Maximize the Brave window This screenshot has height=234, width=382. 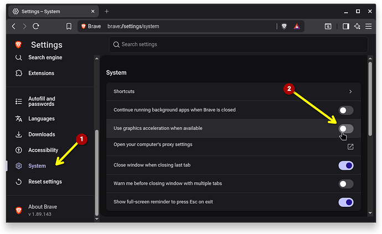click(358, 11)
